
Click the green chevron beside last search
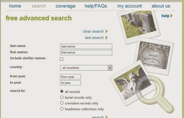tap(106, 38)
